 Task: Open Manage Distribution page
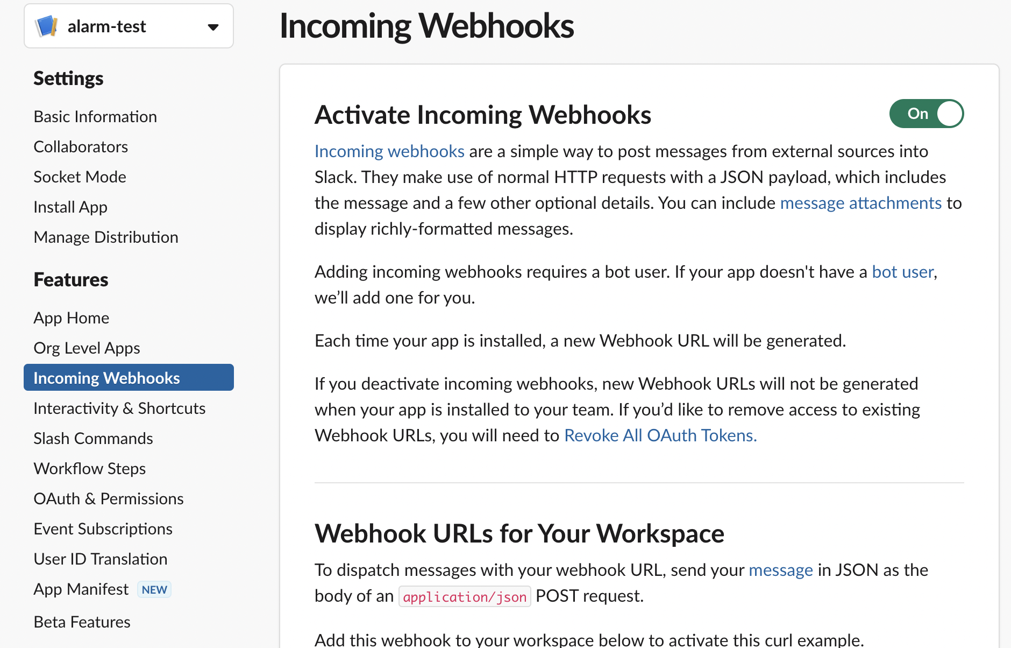click(106, 237)
